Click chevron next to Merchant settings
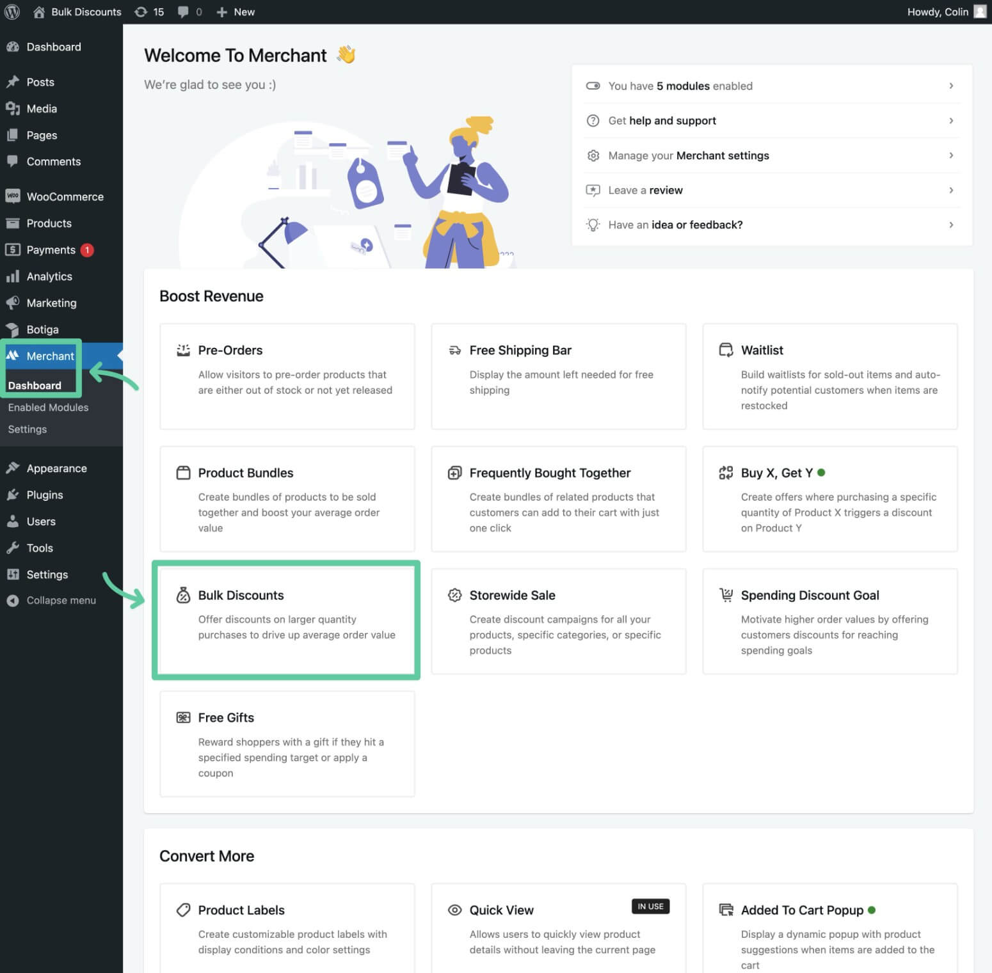 click(951, 155)
